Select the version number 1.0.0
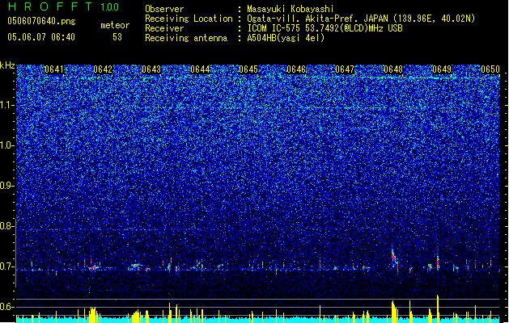 click(x=109, y=7)
